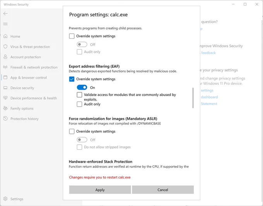Click the dialog vertical scrollbar thumb
The height and width of the screenshot is (206, 263).
(193, 98)
